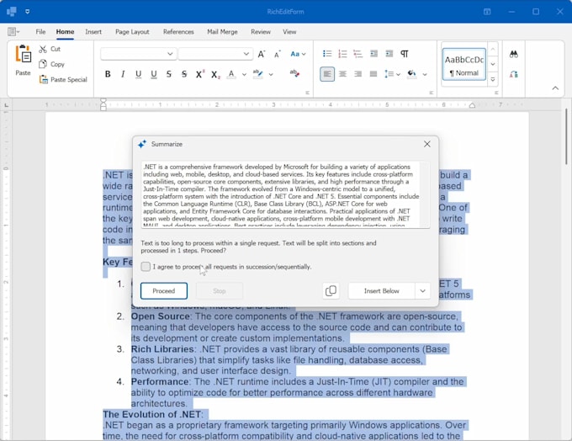Viewport: 572px width, 441px height.
Task: Open the Change Case Aa dropdown
Action: (298, 54)
